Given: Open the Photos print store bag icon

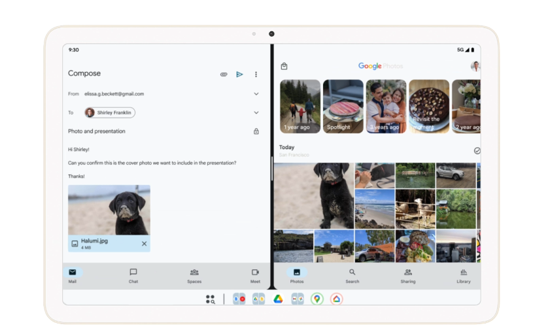Looking at the screenshot, I should coord(284,66).
